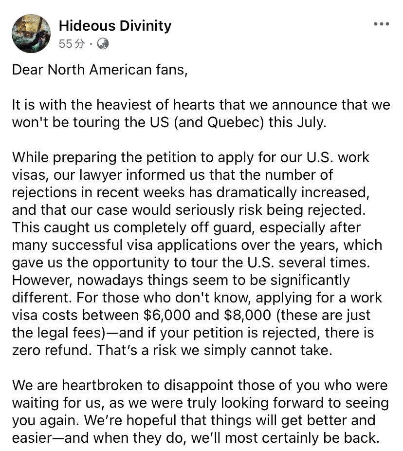Select the line starting 'It is with the heaviest'
Viewport: 403px width, 451px height.
[201, 105]
